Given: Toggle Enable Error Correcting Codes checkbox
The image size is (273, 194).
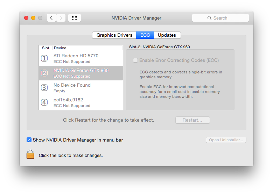Looking at the screenshot, I should pos(135,60).
